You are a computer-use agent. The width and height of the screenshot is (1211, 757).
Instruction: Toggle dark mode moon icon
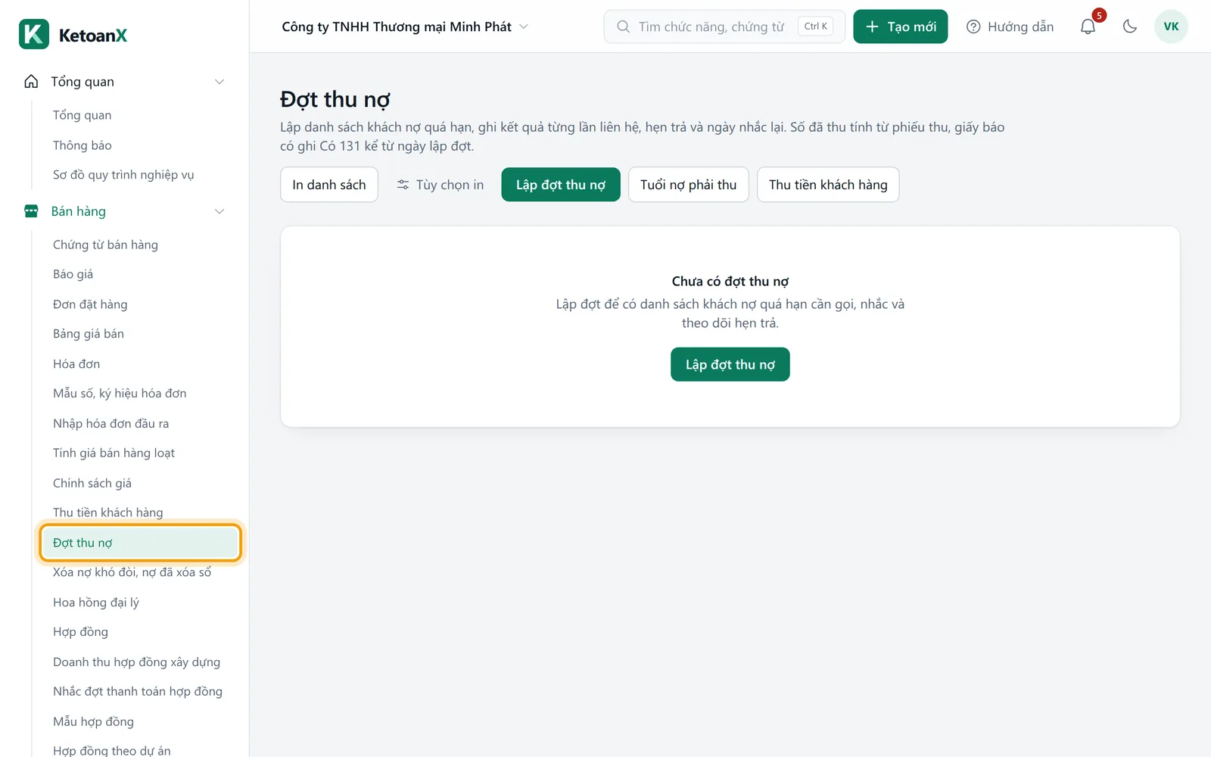pyautogui.click(x=1130, y=26)
